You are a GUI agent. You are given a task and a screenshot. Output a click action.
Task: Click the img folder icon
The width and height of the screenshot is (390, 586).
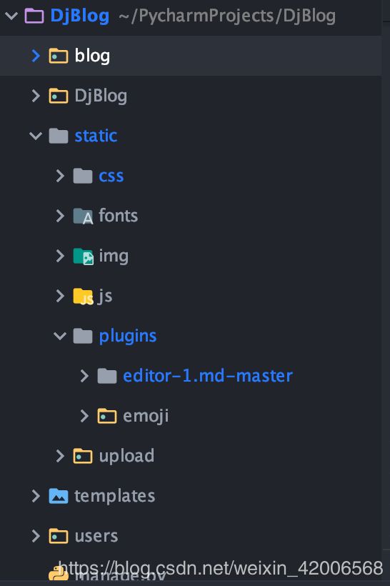83,257
